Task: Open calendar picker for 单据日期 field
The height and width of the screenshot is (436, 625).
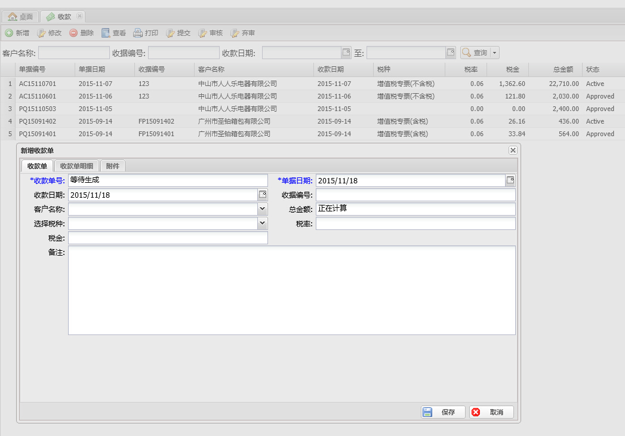Action: coord(510,180)
